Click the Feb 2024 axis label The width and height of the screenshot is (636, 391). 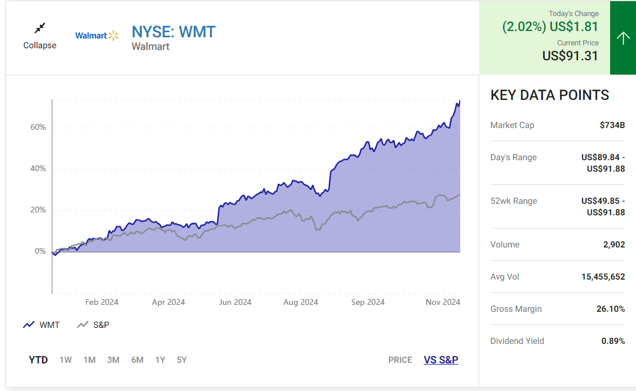[x=102, y=302]
